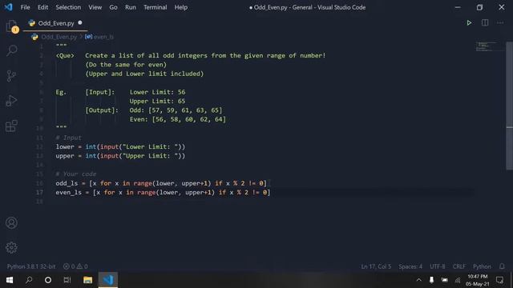Open the Explorer view in activity bar
This screenshot has width=513, height=288.
click(11, 26)
